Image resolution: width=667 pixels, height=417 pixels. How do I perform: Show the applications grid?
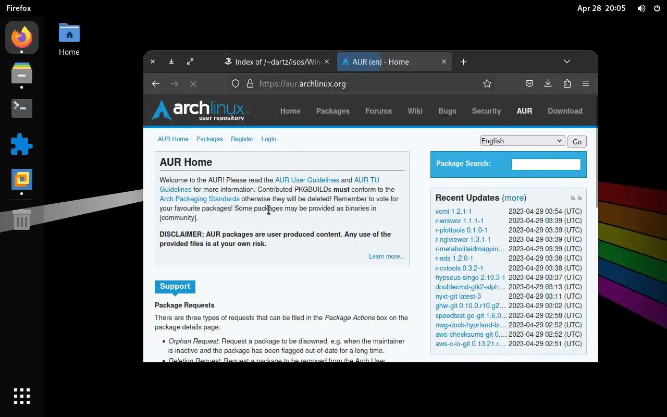pyautogui.click(x=22, y=396)
